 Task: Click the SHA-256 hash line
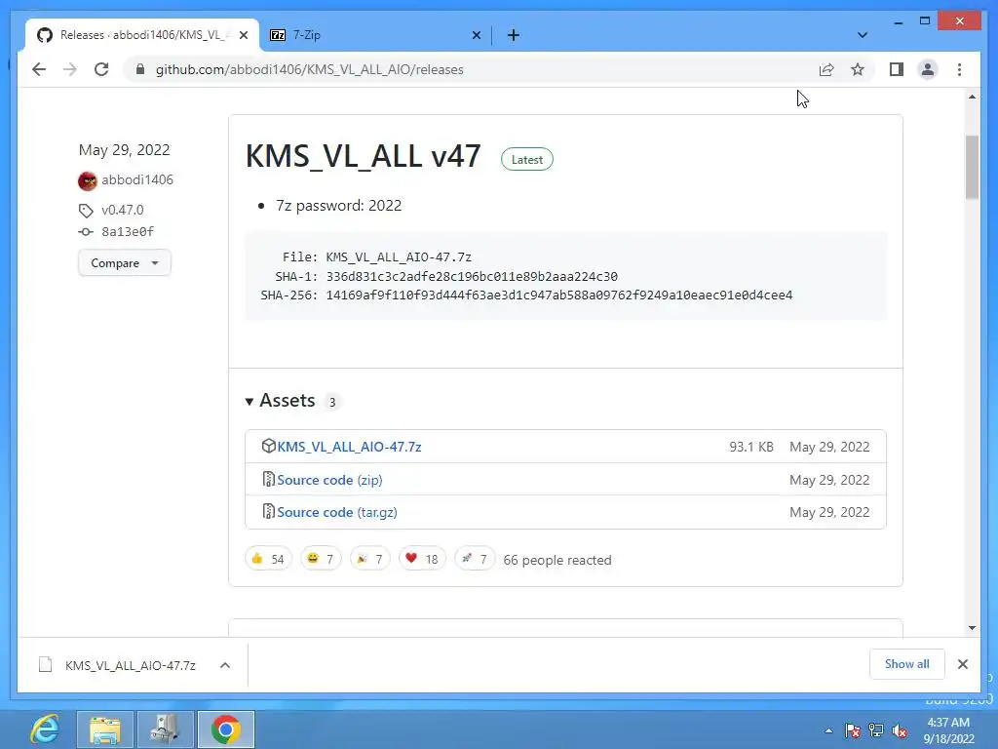click(526, 295)
